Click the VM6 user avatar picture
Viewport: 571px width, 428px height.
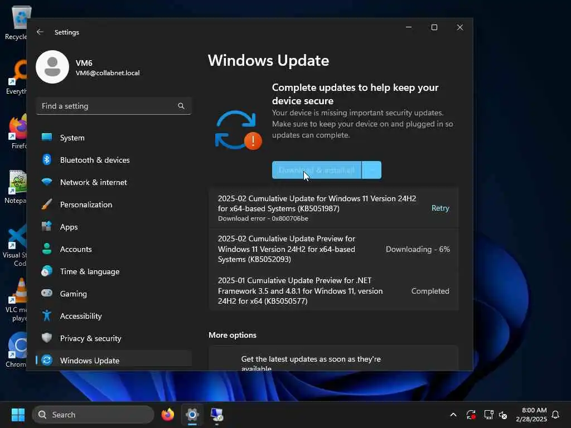tap(52, 67)
